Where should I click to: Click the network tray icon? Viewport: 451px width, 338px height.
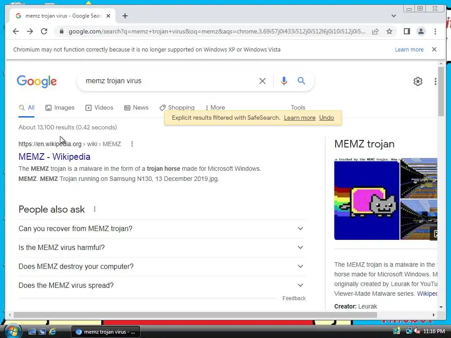(x=409, y=331)
